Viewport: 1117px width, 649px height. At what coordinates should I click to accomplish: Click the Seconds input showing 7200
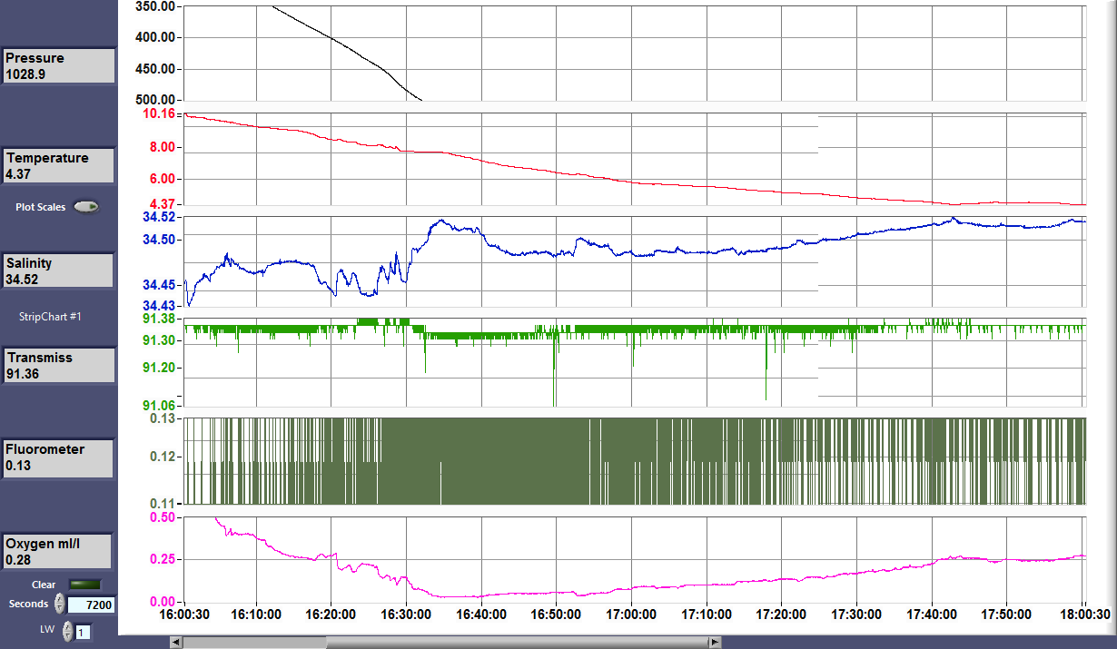pos(91,605)
